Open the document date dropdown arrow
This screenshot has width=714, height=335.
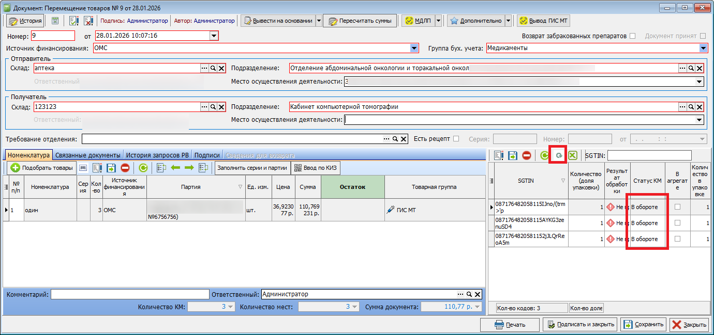[x=214, y=36]
